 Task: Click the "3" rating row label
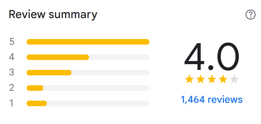pyautogui.click(x=12, y=72)
